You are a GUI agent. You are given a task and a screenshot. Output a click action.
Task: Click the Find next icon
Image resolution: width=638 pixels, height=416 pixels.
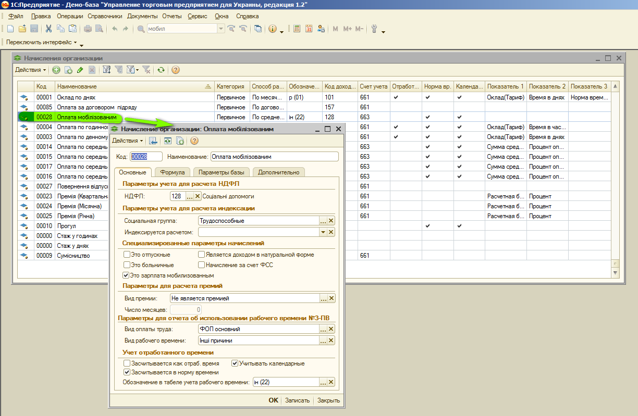coord(231,29)
